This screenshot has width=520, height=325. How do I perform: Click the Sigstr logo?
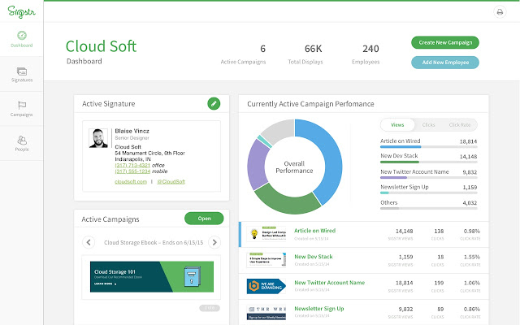(x=22, y=11)
